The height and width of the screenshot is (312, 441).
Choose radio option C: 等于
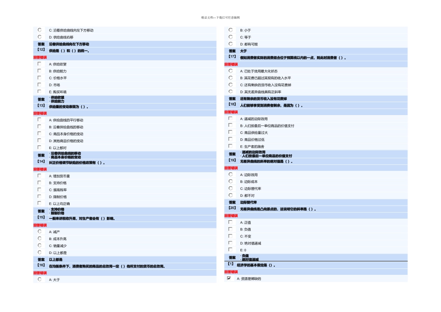(x=231, y=37)
